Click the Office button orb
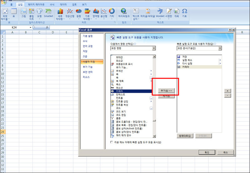 point(3,2)
